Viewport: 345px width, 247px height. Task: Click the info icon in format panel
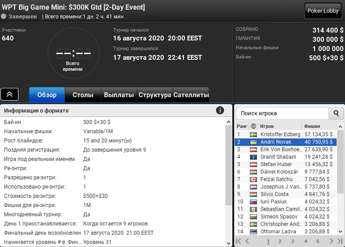click(x=220, y=110)
